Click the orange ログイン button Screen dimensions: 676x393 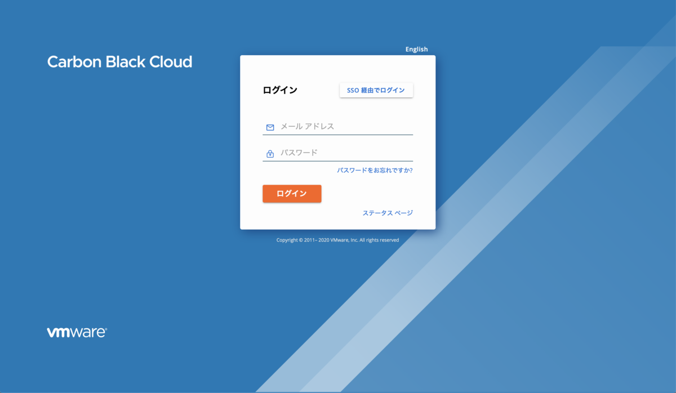[x=292, y=194]
